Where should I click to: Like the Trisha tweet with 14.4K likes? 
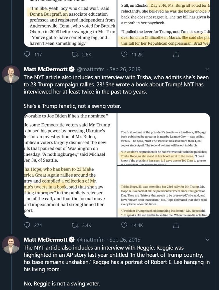pyautogui.click(x=124, y=225)
